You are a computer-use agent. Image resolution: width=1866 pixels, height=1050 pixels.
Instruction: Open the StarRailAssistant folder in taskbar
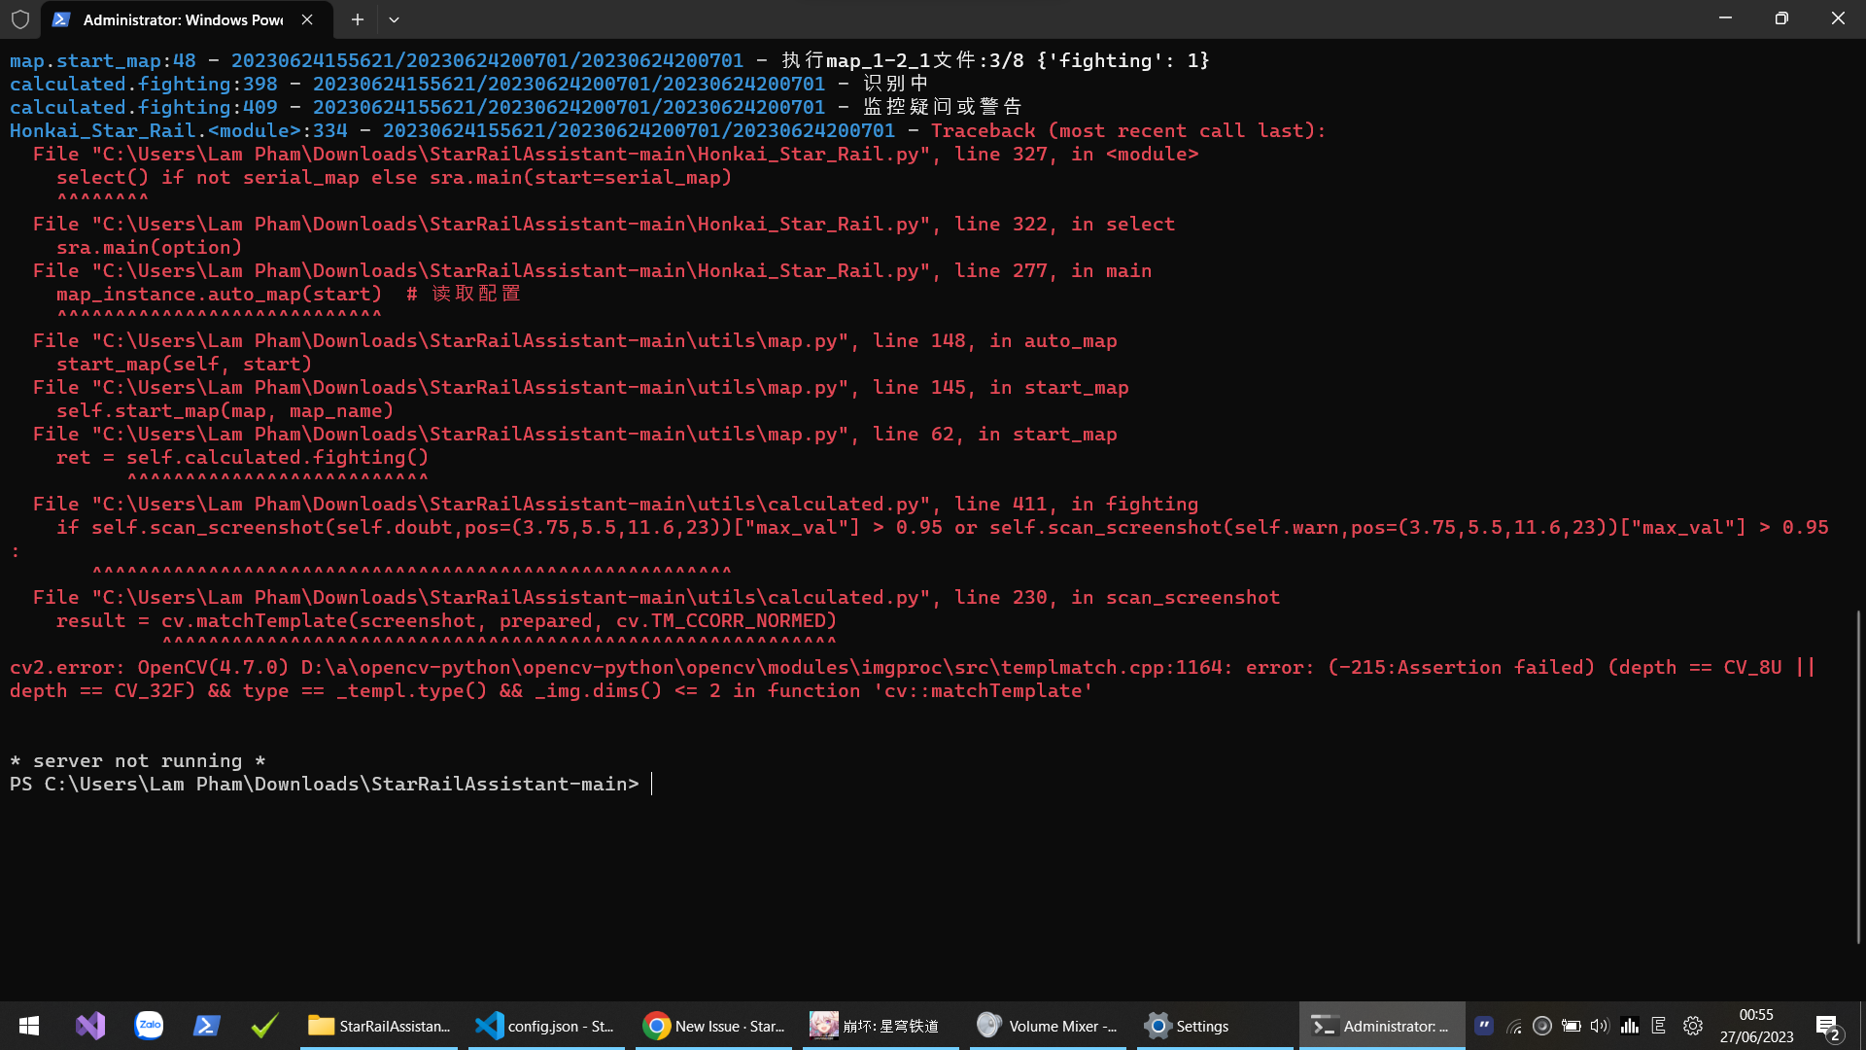pyautogui.click(x=379, y=1025)
